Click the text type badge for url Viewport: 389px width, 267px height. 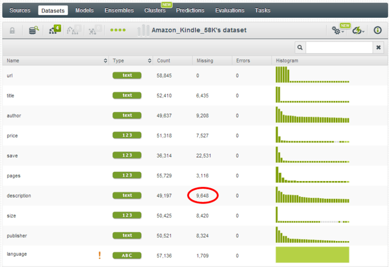click(x=127, y=75)
